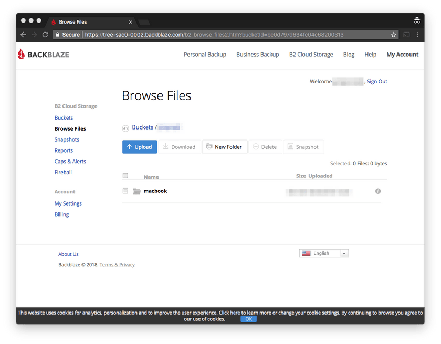Viewport: 441px width, 344px height.
Task: Open Chrome three-dot menu
Action: 417,35
